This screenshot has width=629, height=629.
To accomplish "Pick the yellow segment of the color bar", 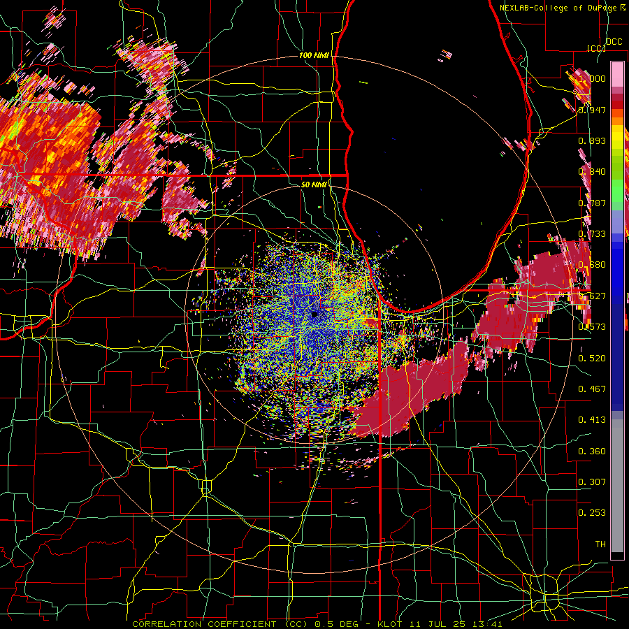I will 617,138.
